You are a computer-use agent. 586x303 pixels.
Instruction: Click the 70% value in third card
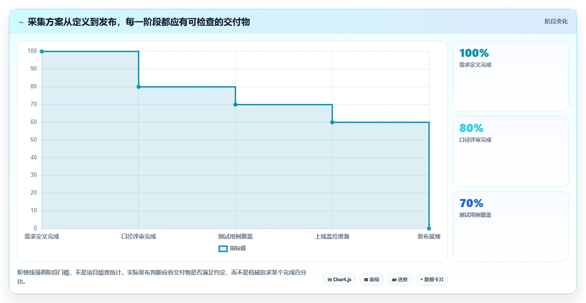click(471, 203)
